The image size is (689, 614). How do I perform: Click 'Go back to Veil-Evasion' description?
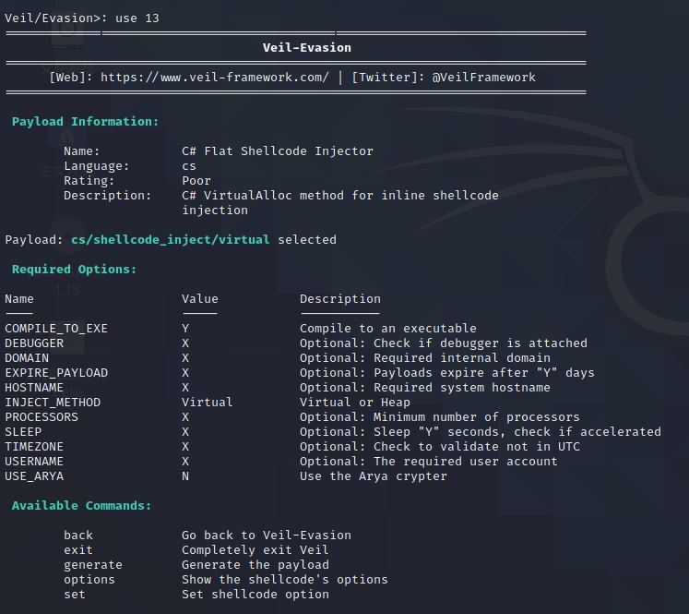click(x=267, y=536)
